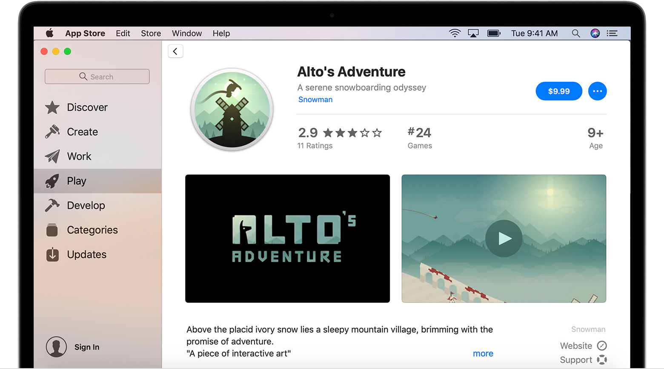
Task: Click the Create paintbrush icon
Action: point(52,132)
